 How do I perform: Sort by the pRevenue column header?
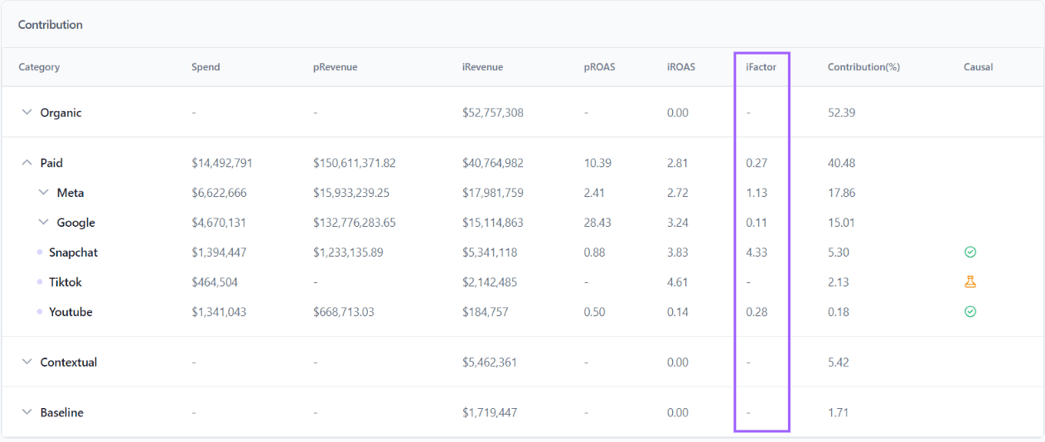335,67
